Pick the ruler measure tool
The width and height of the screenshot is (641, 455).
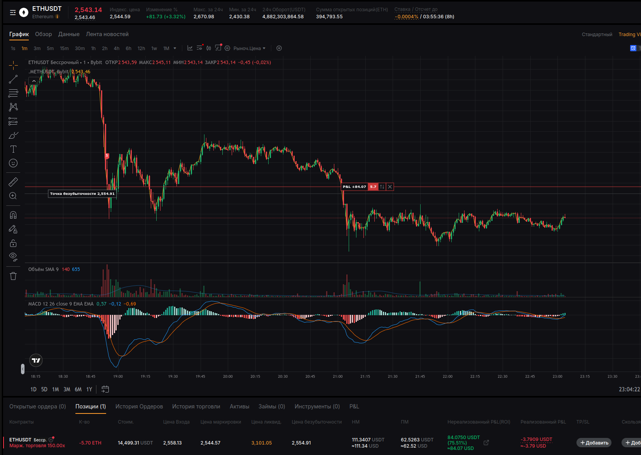point(13,182)
